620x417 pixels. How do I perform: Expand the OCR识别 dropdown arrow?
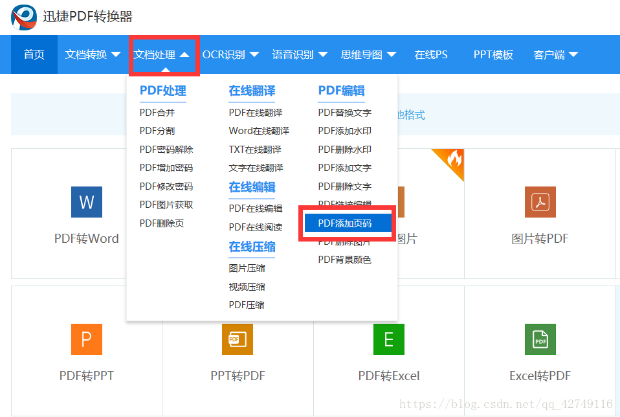tap(254, 54)
